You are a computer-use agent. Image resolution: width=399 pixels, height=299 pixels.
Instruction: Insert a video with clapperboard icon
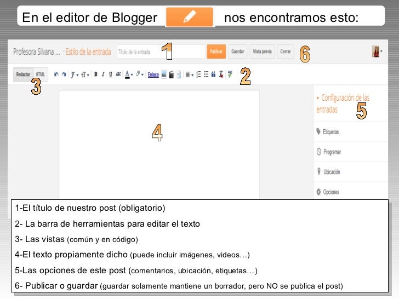click(x=171, y=74)
